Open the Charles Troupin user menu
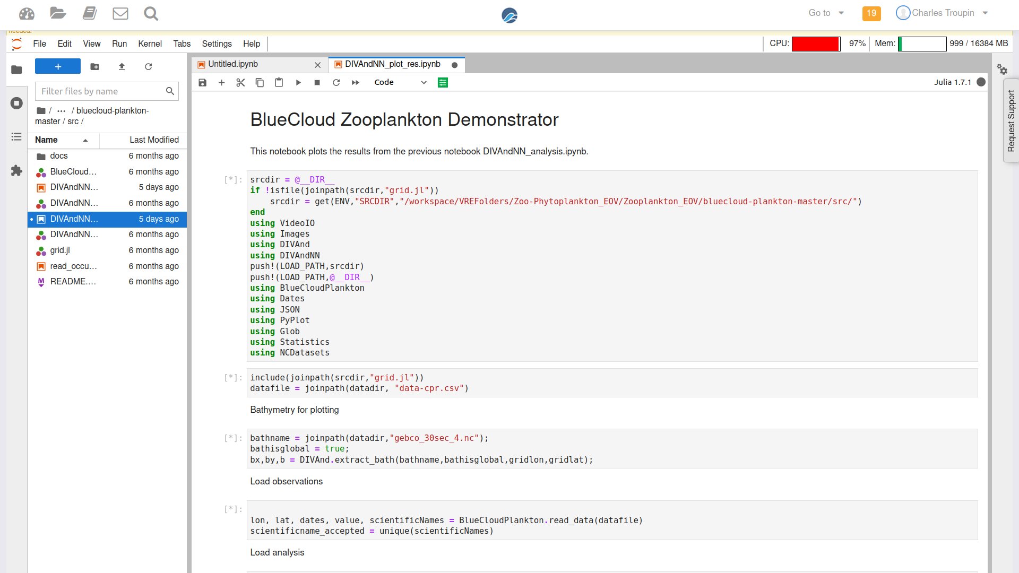This screenshot has height=573, width=1019. pyautogui.click(x=942, y=13)
